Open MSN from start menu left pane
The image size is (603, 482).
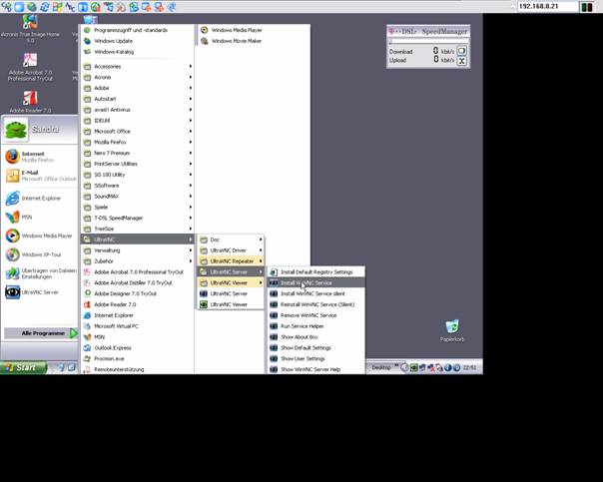[19, 217]
